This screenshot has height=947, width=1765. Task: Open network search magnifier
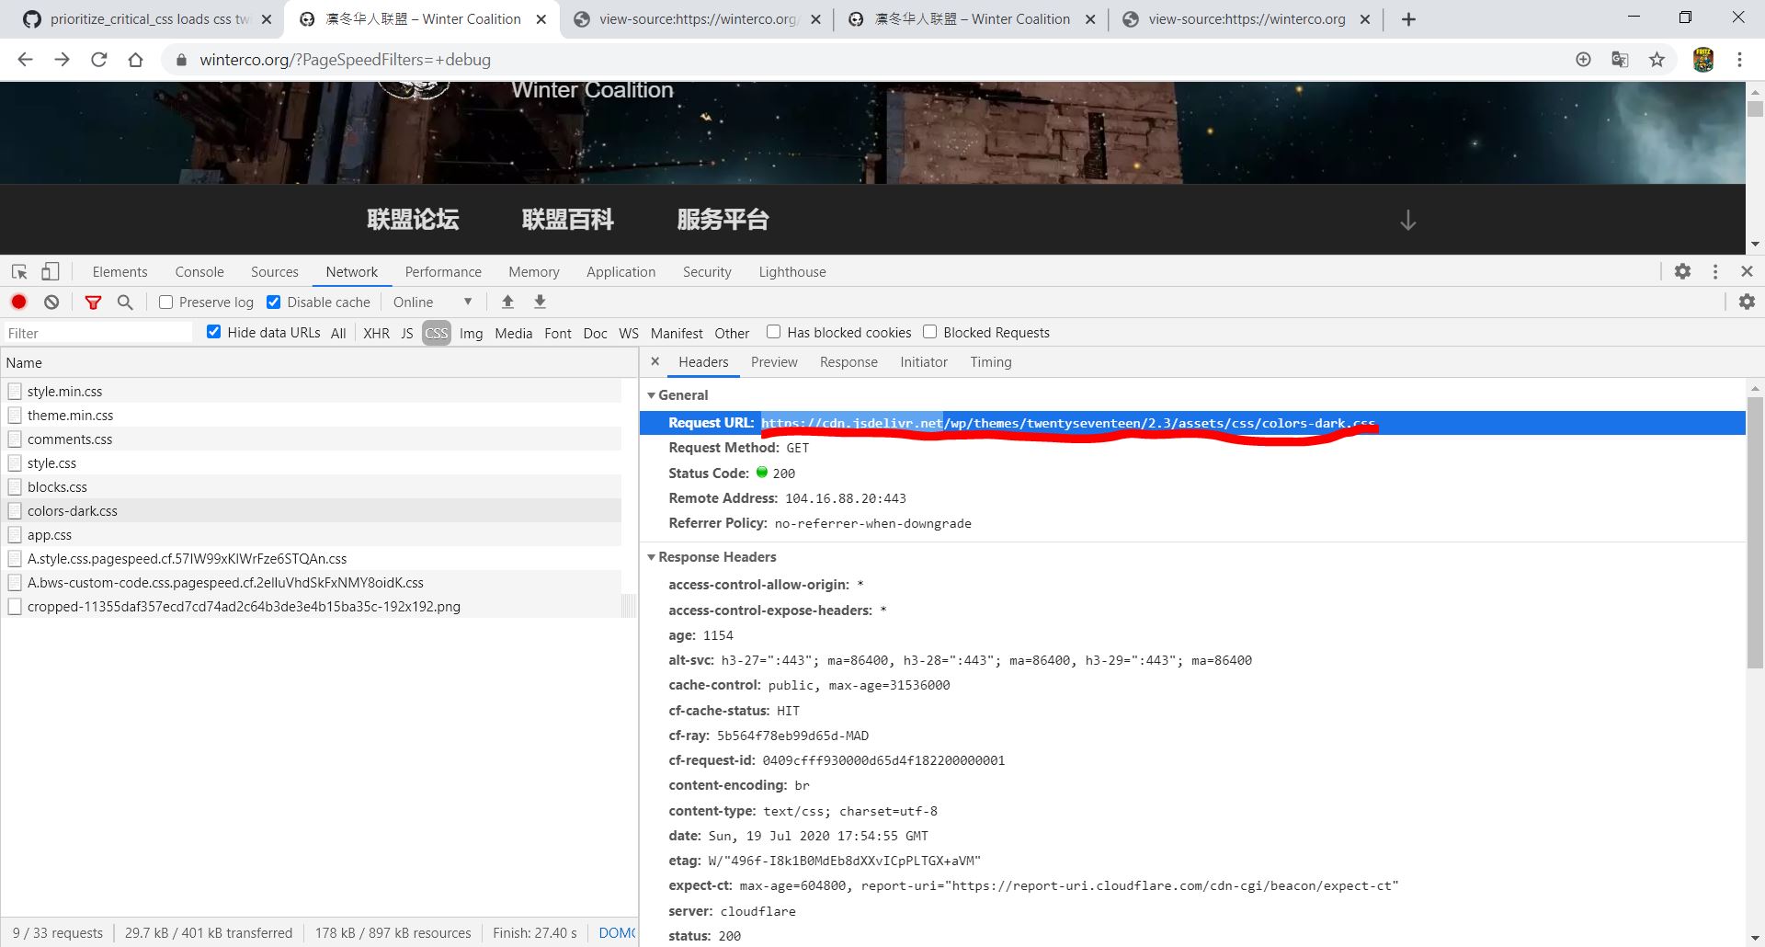[x=125, y=302]
